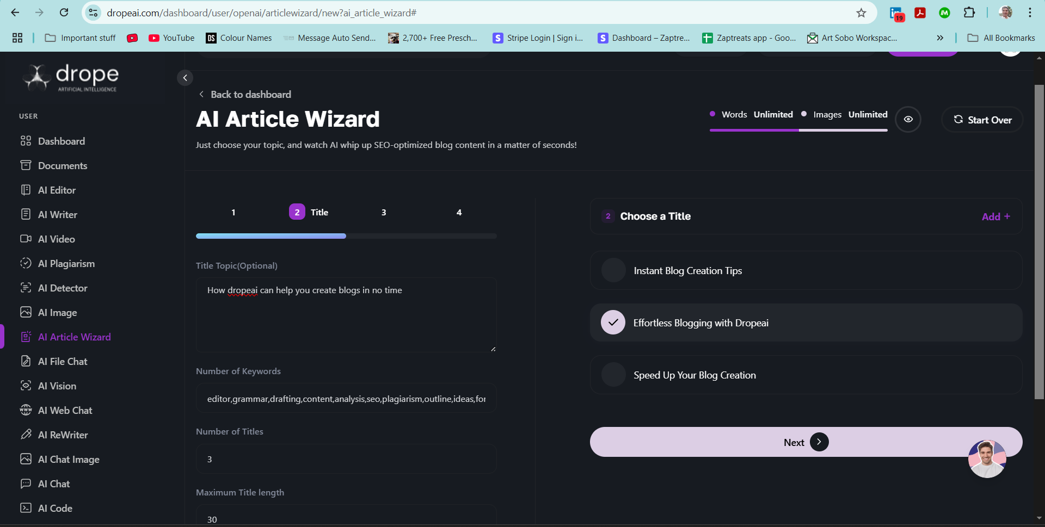
Task: Open the AI Code tool
Action: coord(54,508)
